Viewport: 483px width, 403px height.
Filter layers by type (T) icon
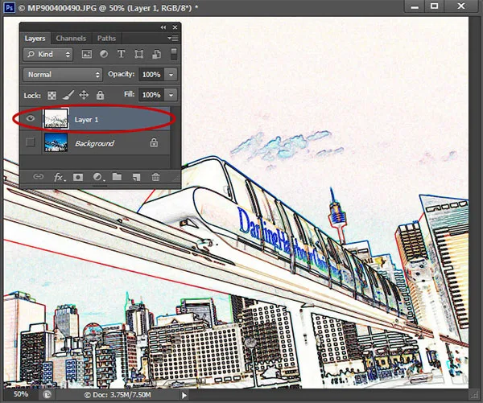(x=121, y=54)
